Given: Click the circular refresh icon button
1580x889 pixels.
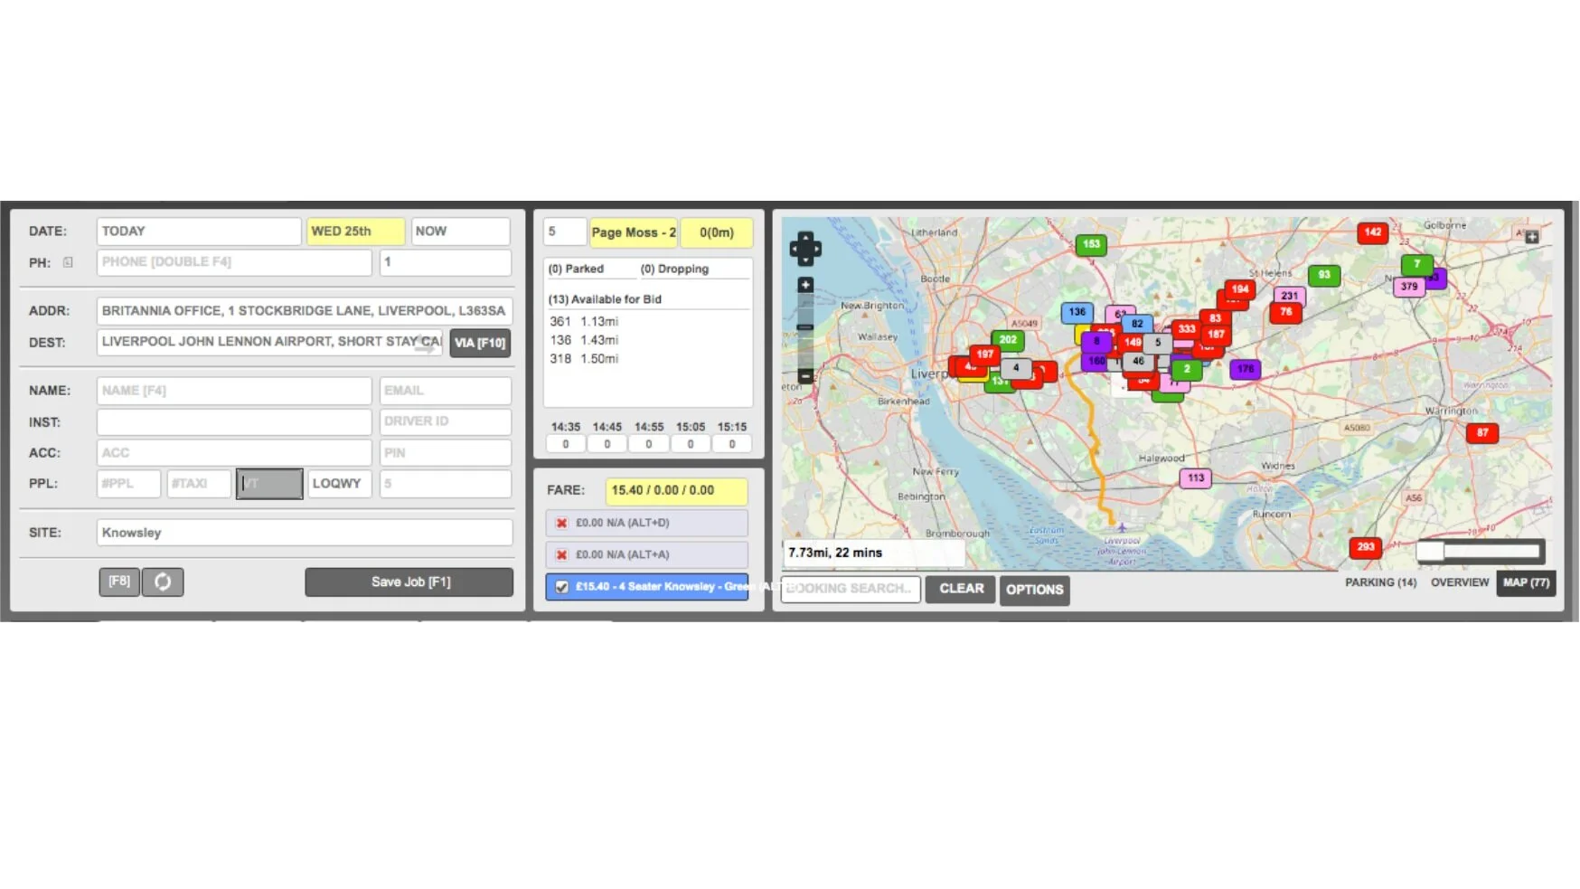Looking at the screenshot, I should coord(163,582).
